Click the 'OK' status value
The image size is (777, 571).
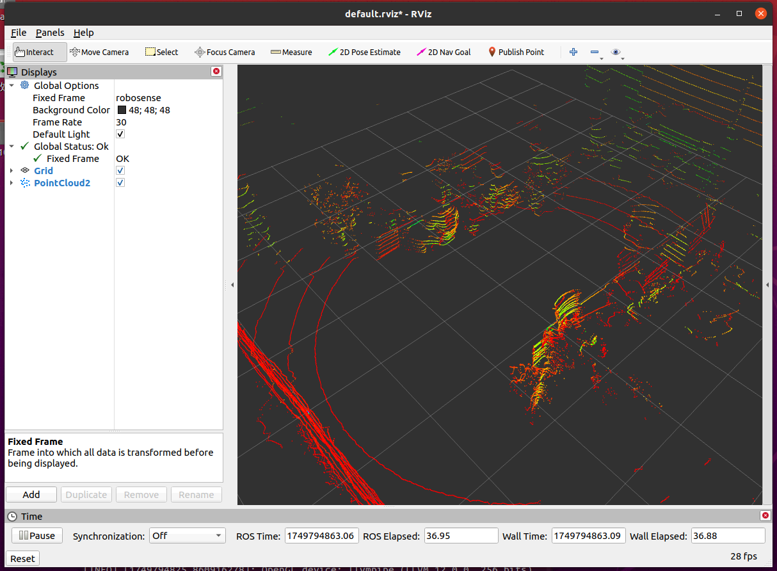[122, 159]
